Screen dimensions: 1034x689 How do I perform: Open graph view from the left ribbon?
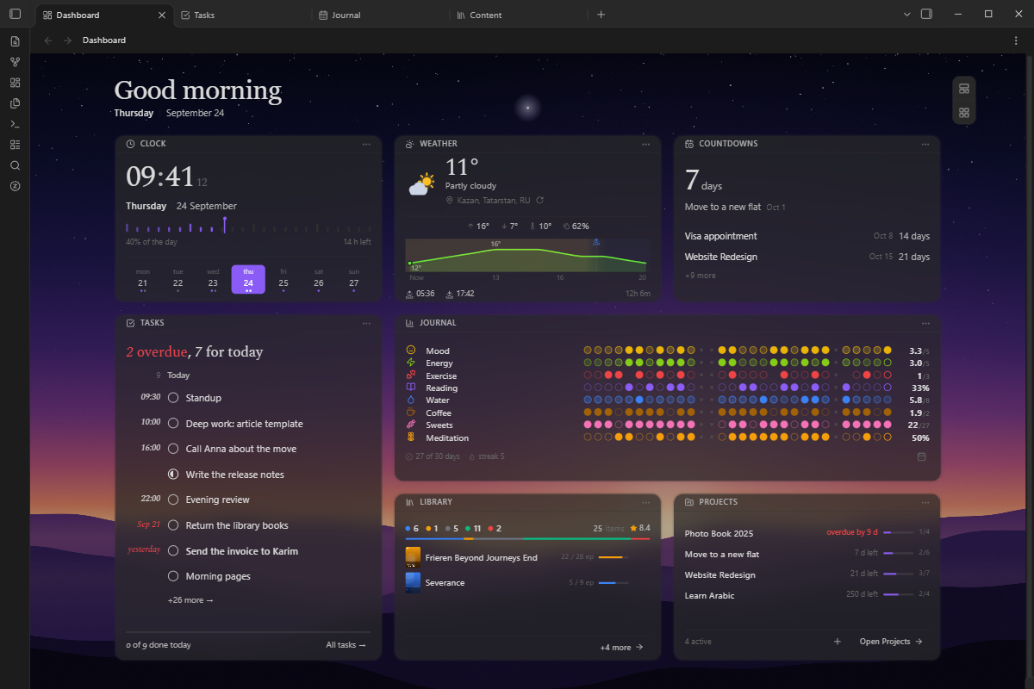15,62
